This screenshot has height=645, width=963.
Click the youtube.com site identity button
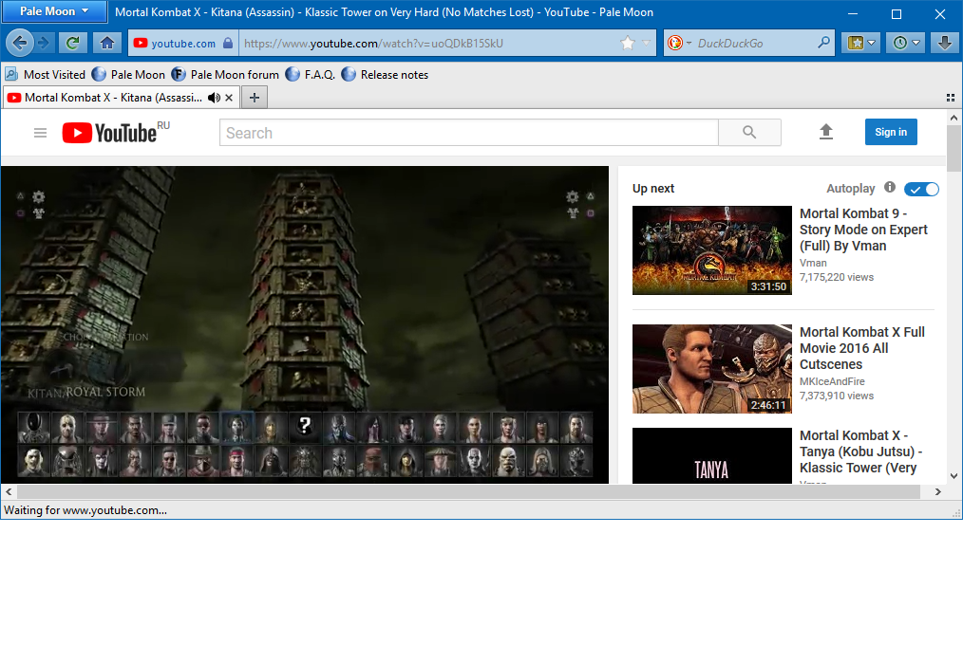(183, 43)
